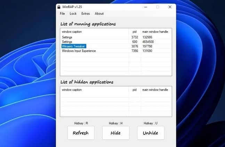Viewport: 225px width, 147px height.
Task: Open the File menu
Action: click(62, 14)
